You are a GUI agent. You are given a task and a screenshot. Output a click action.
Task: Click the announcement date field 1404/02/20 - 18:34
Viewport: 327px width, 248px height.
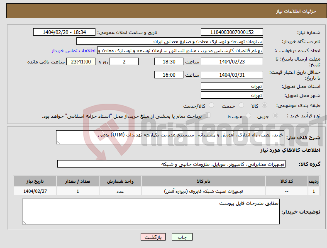(x=64, y=32)
